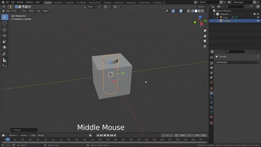Activate the Select Box tool in the left toolbar

[4, 17]
